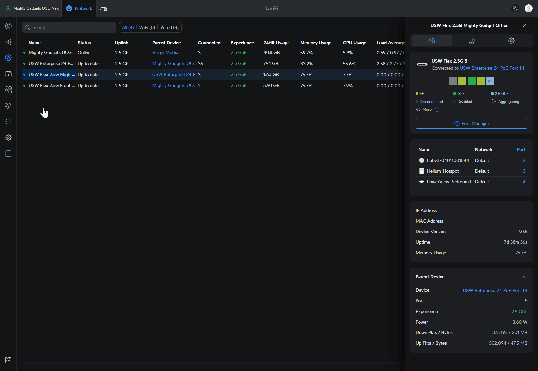Open the user profile avatar

pos(528,8)
